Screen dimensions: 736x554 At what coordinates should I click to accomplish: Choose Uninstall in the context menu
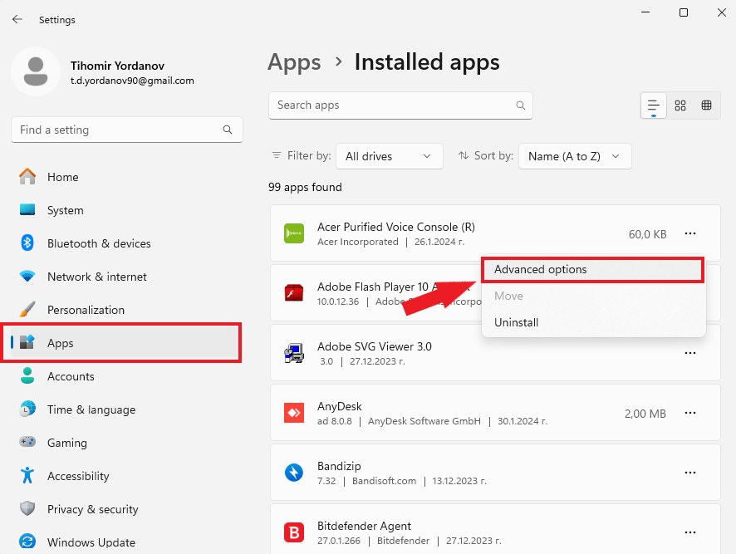click(593, 322)
